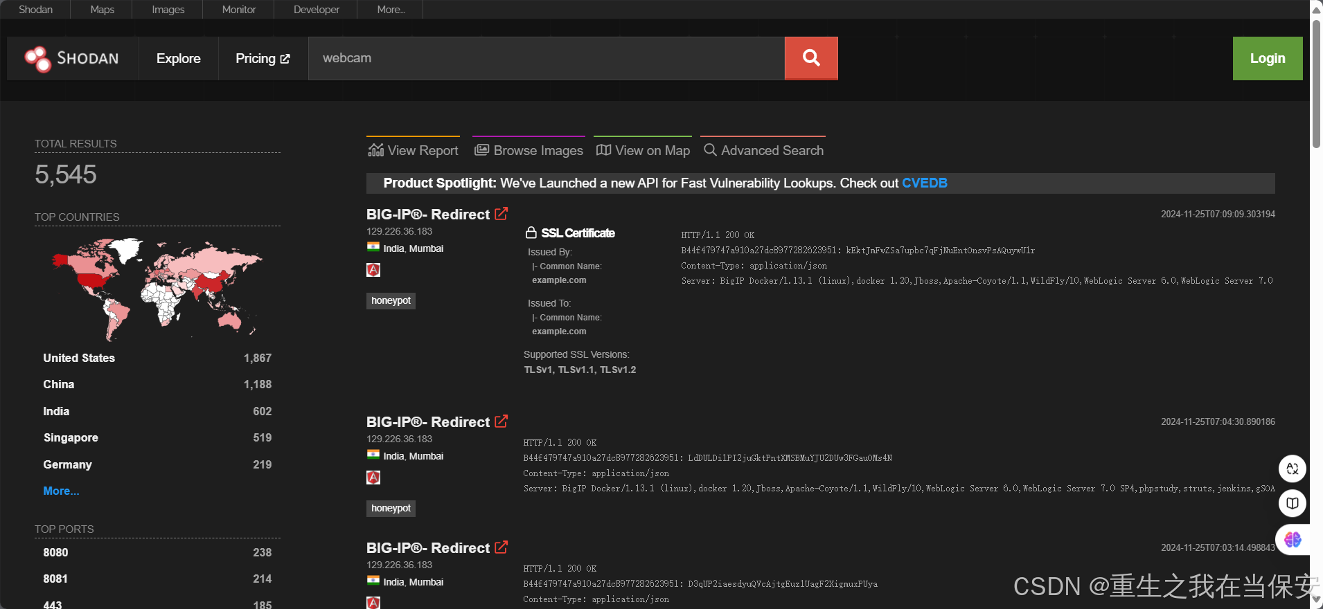Click Angular technology icon under third result

pyautogui.click(x=373, y=603)
